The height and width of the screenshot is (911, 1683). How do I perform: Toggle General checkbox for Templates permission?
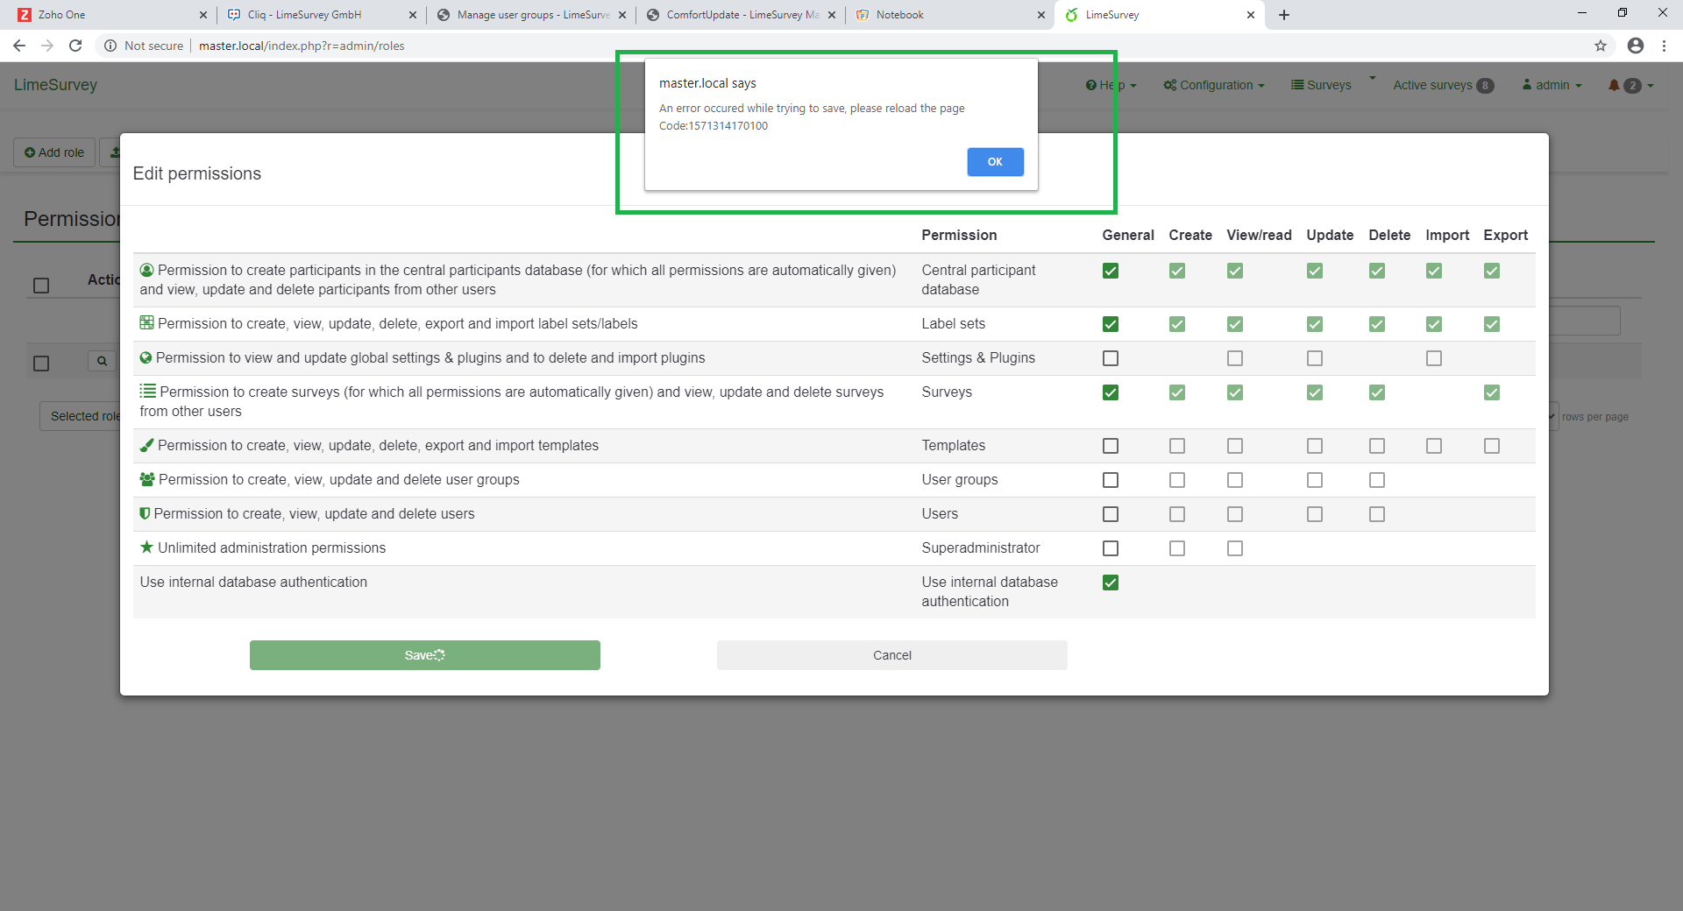coord(1111,446)
